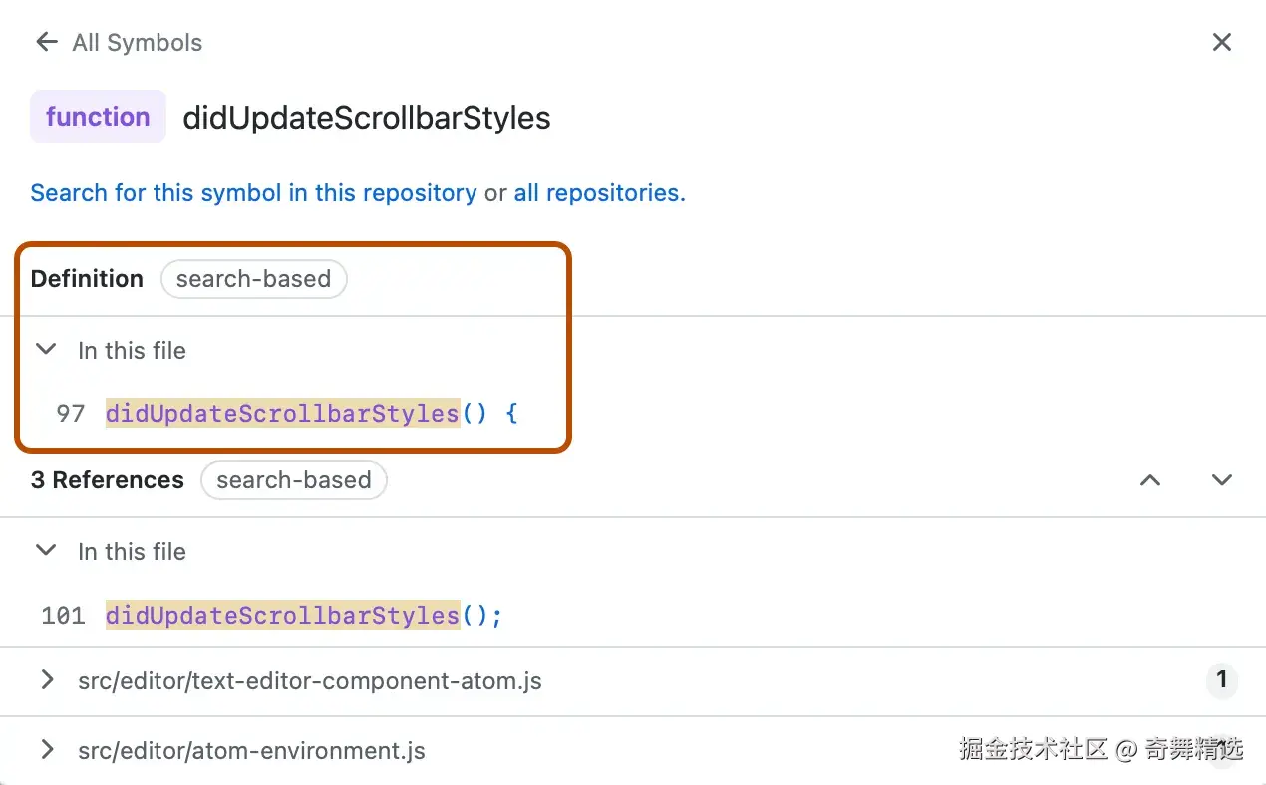This screenshot has width=1266, height=785.
Task: Expand the text-editor-component-atom.js chevron
Action: (46, 680)
